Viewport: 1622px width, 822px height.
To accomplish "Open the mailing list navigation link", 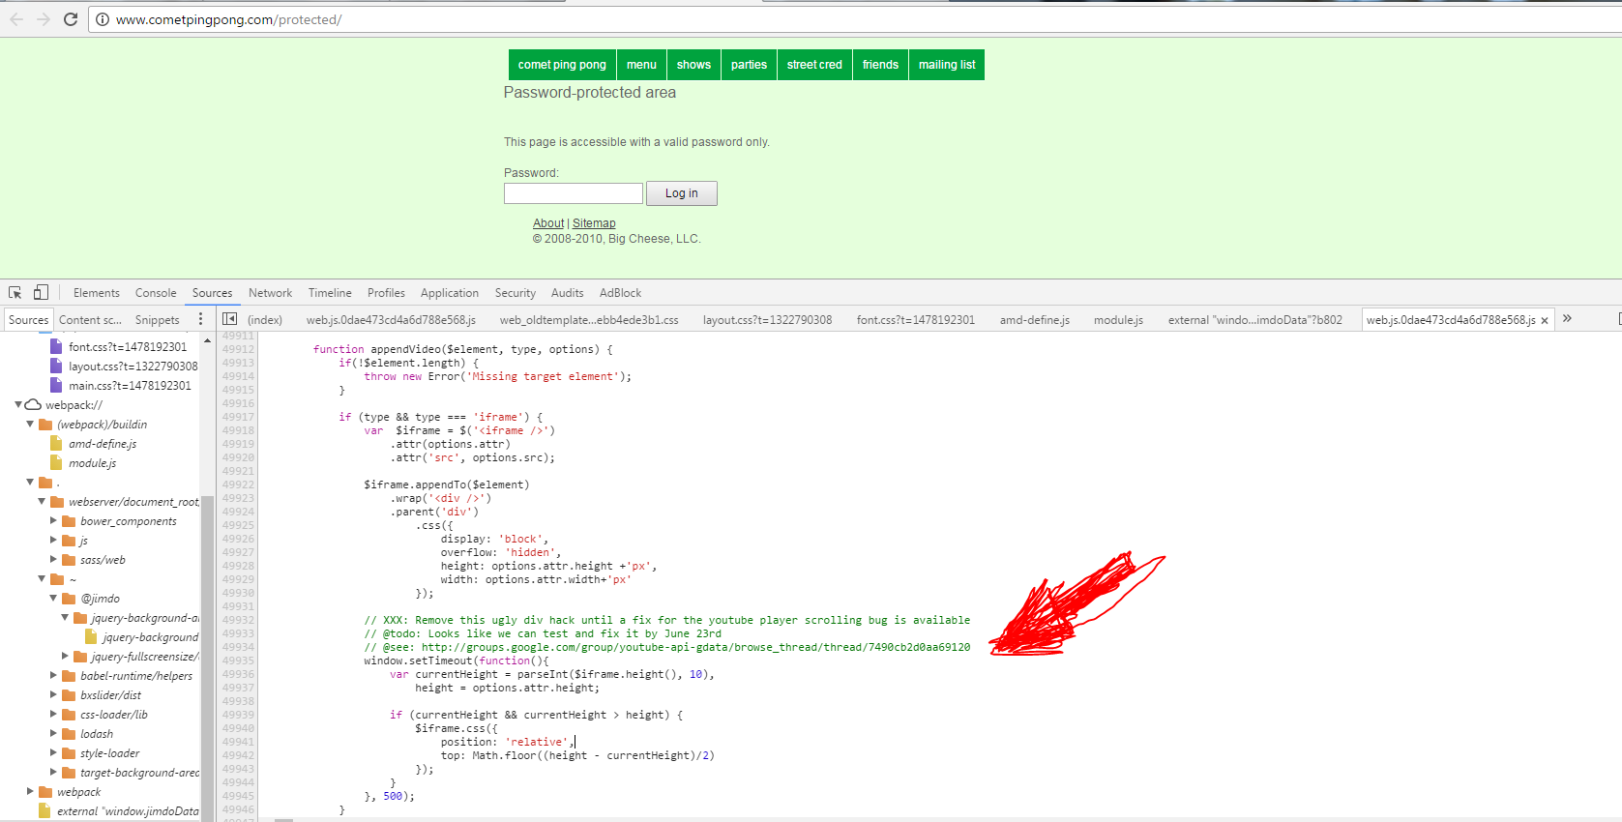I will click(x=947, y=65).
